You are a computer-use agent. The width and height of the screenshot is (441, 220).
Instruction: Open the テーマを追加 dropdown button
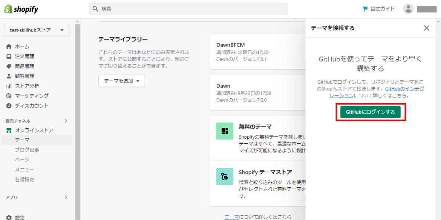tap(122, 81)
